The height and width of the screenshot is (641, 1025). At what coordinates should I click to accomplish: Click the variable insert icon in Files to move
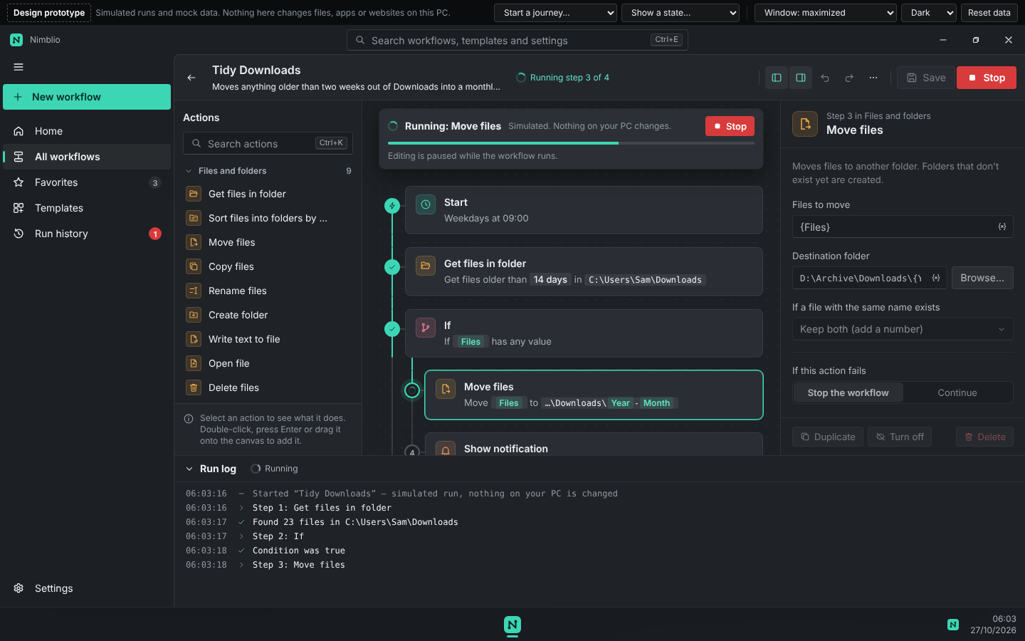[1002, 226]
